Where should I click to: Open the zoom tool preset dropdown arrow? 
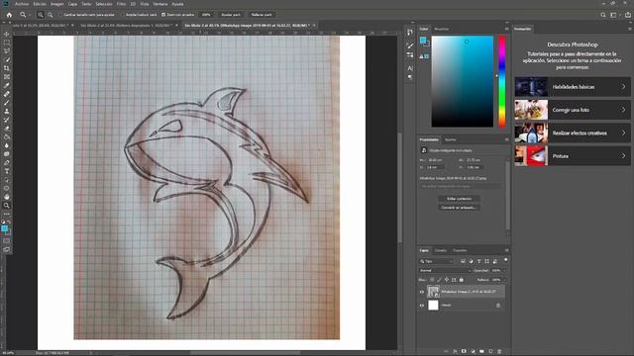click(30, 15)
